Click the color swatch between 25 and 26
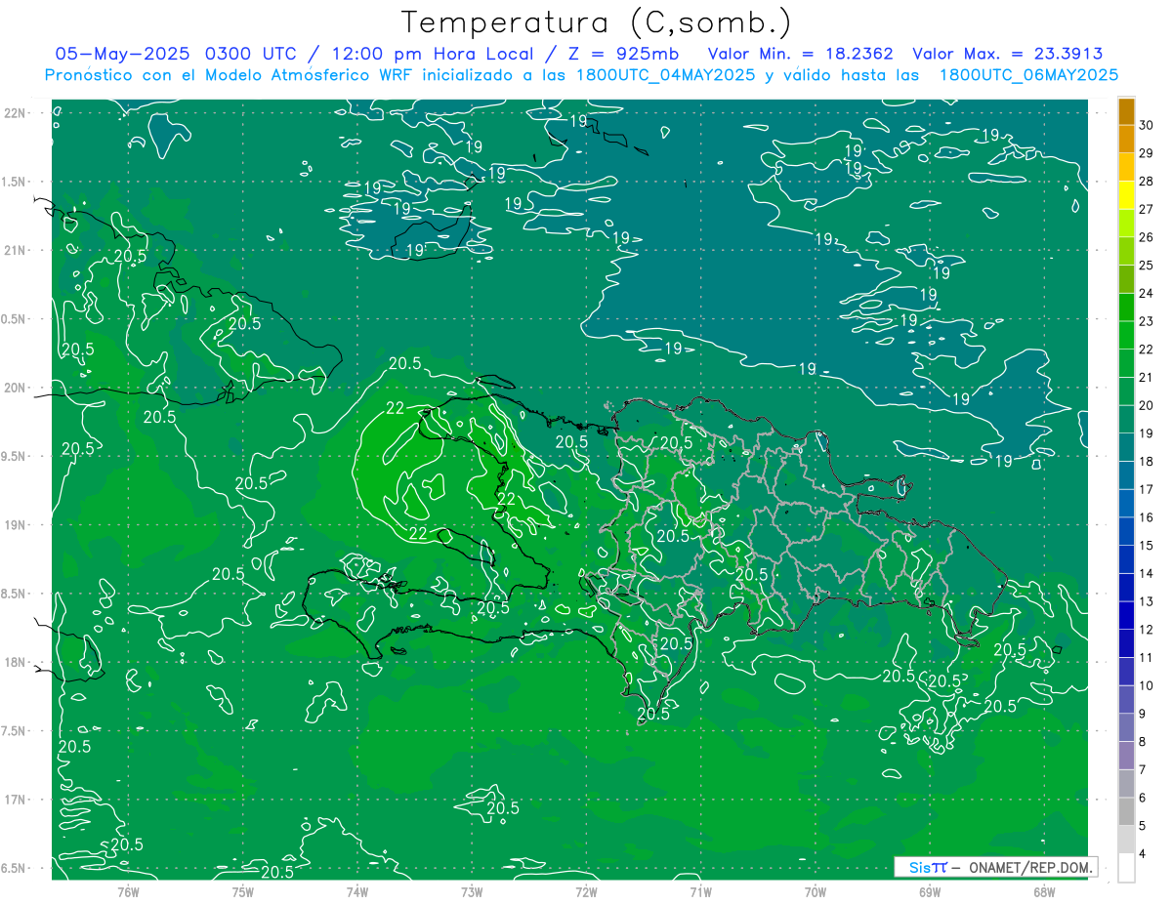The image size is (1172, 905). (1126, 251)
